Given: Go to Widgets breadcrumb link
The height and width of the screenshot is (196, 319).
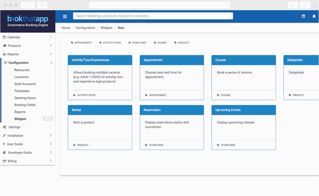Looking at the screenshot, I should (106, 28).
